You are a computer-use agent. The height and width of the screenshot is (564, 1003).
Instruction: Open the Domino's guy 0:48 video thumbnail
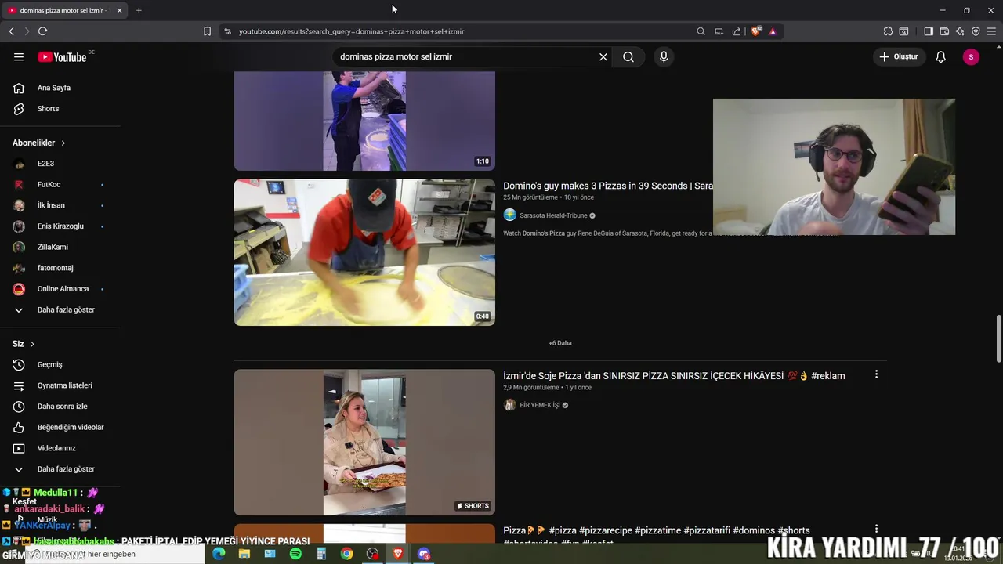click(364, 252)
